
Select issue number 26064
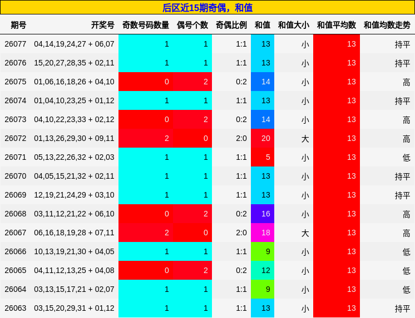point(16,289)
